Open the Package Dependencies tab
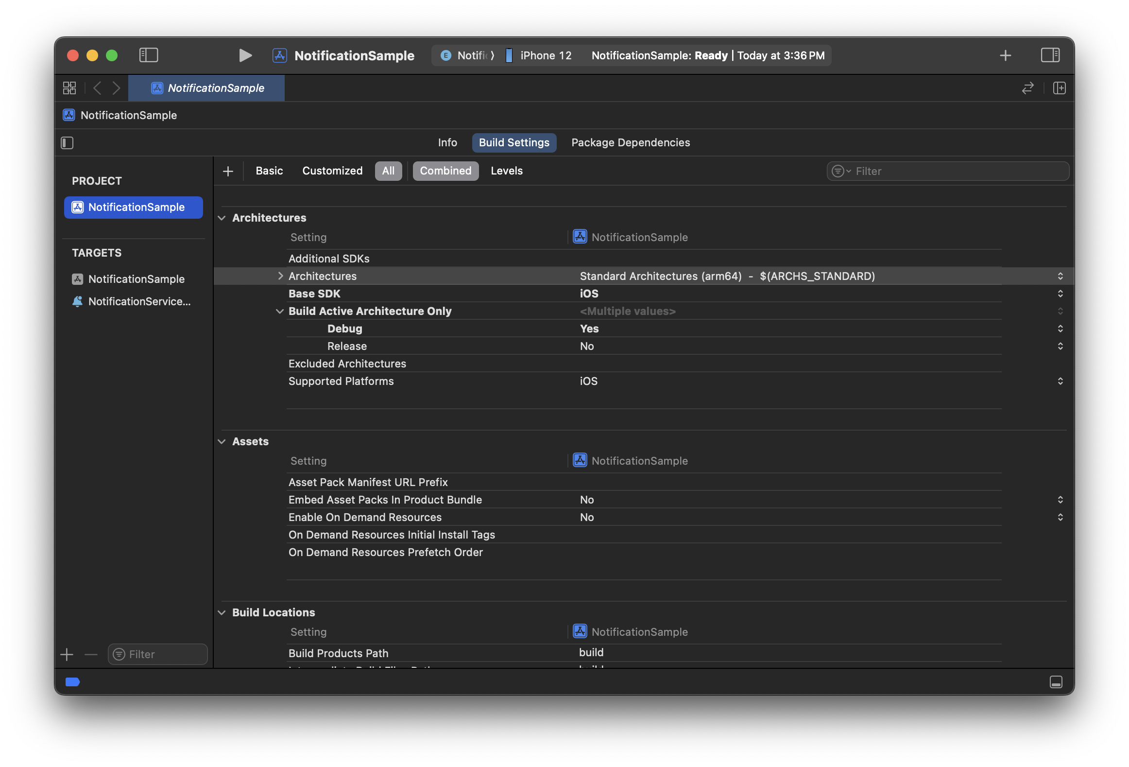 [630, 143]
